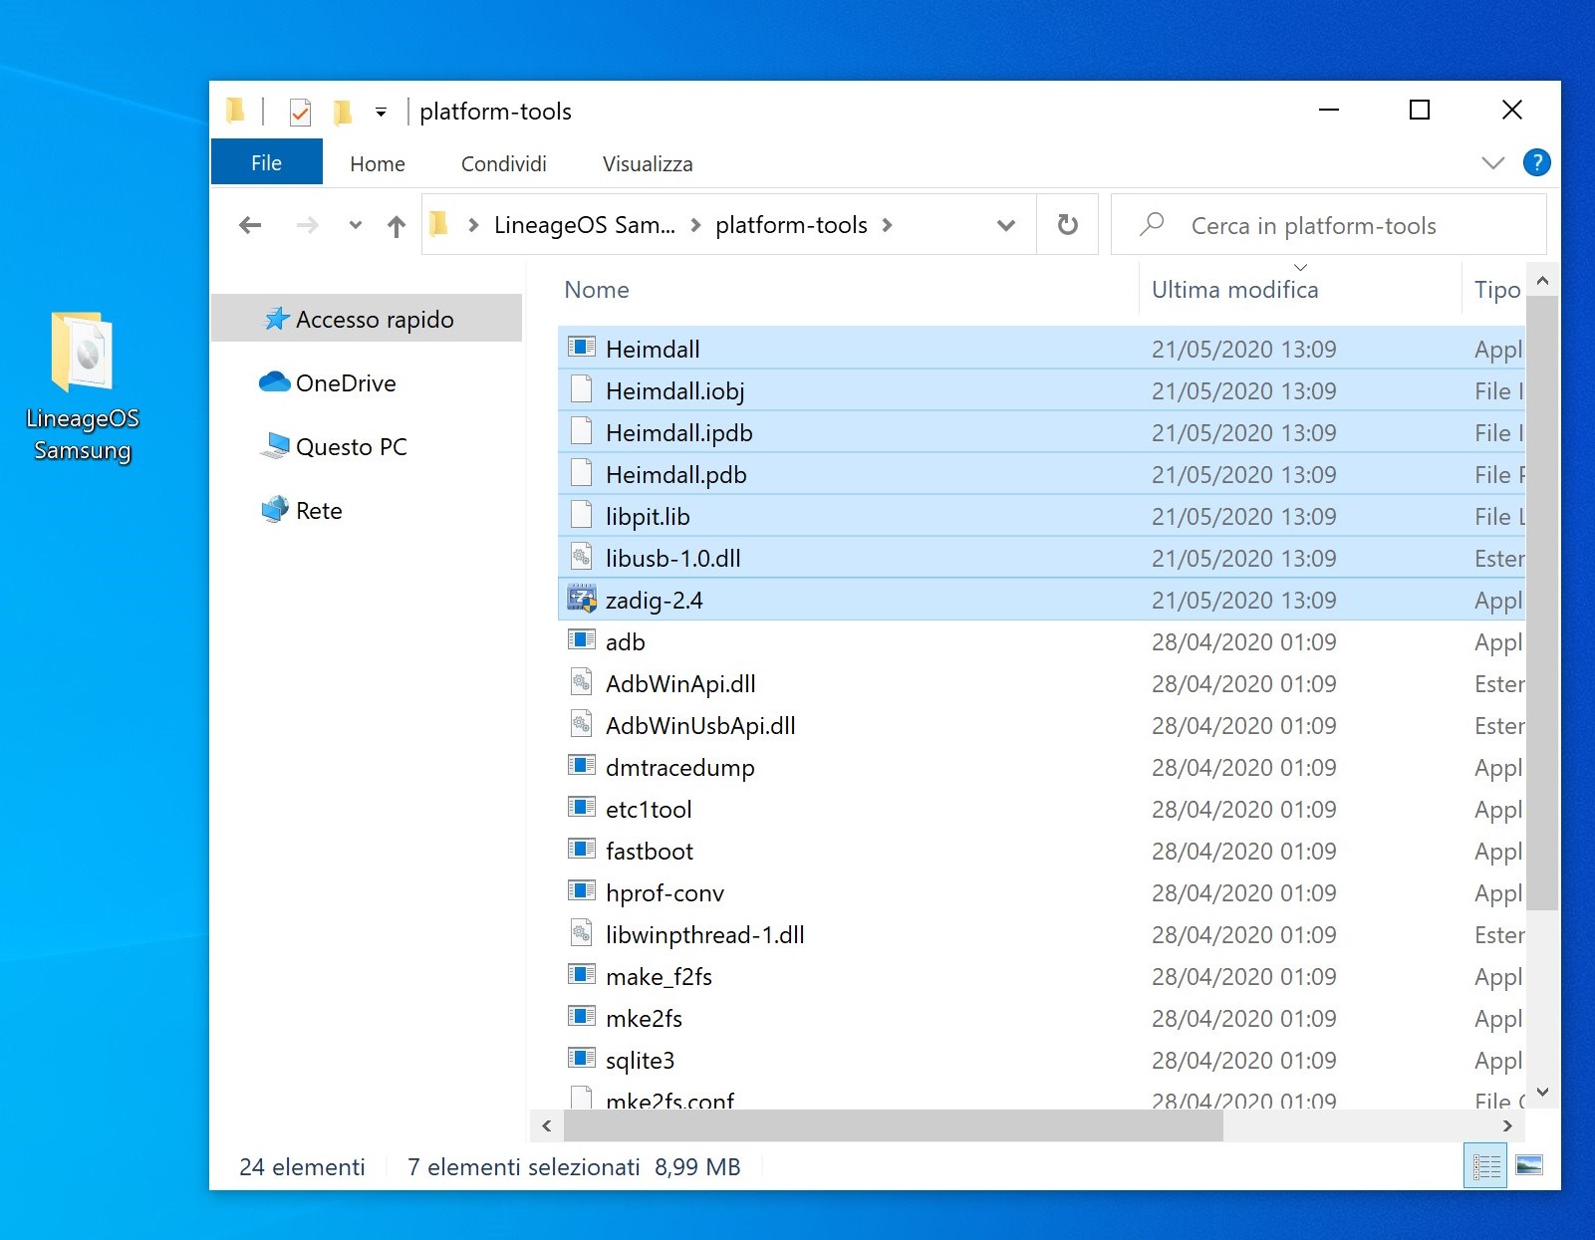Click the adb application icon
The height and width of the screenshot is (1240, 1595).
point(582,640)
